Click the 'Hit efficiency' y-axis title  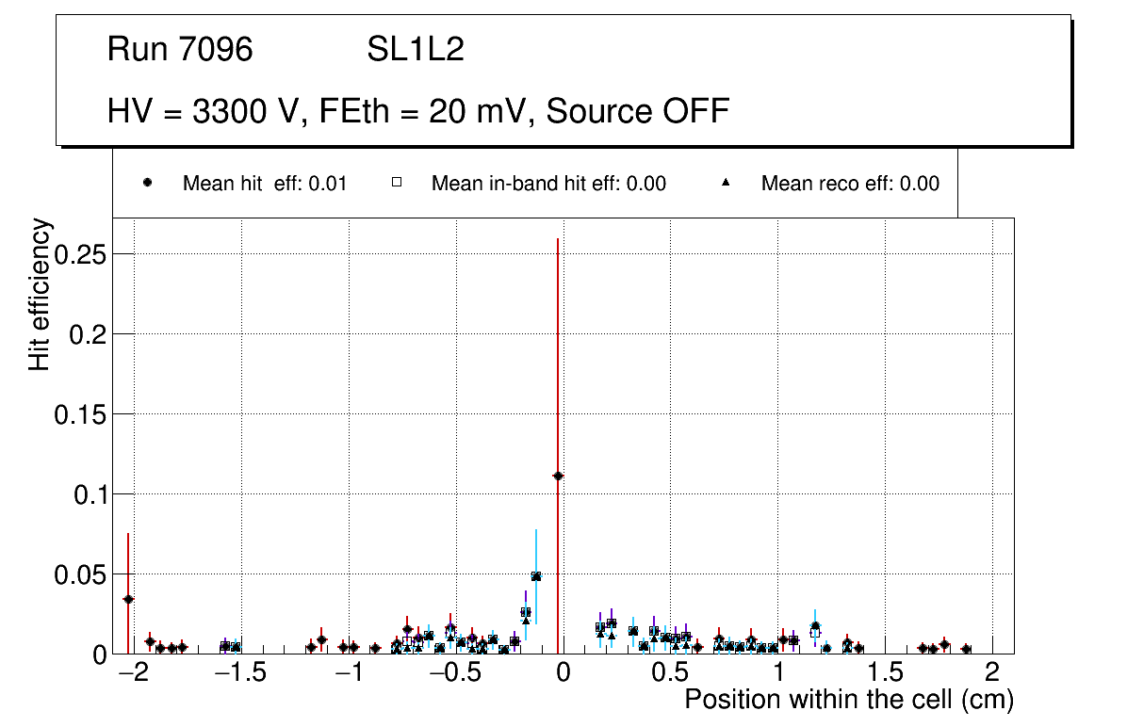(40, 295)
